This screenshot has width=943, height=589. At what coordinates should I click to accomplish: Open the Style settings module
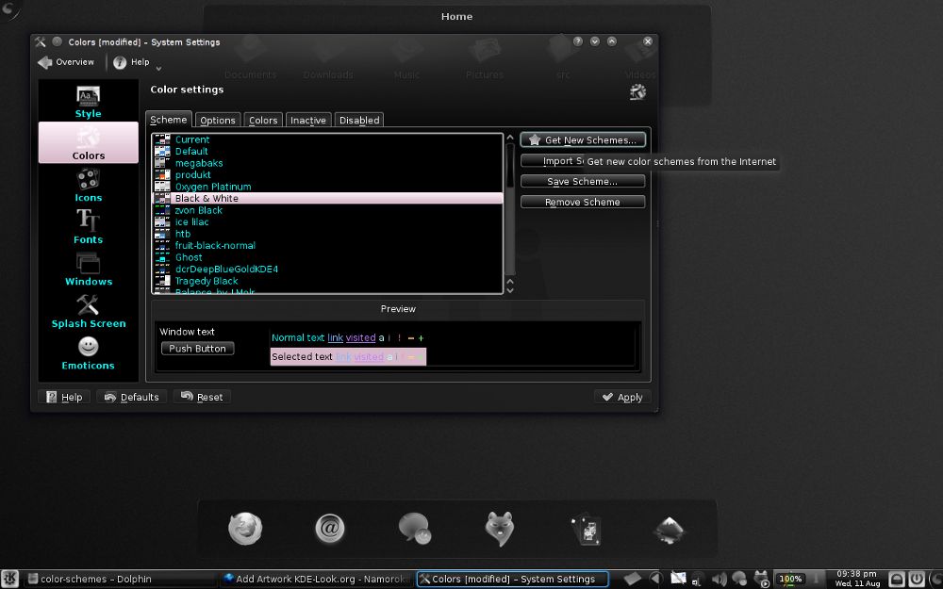[88, 102]
